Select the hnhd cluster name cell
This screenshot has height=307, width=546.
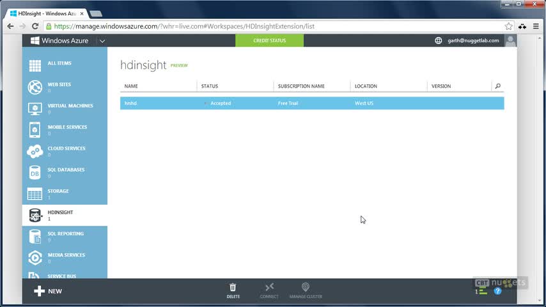[x=130, y=103]
